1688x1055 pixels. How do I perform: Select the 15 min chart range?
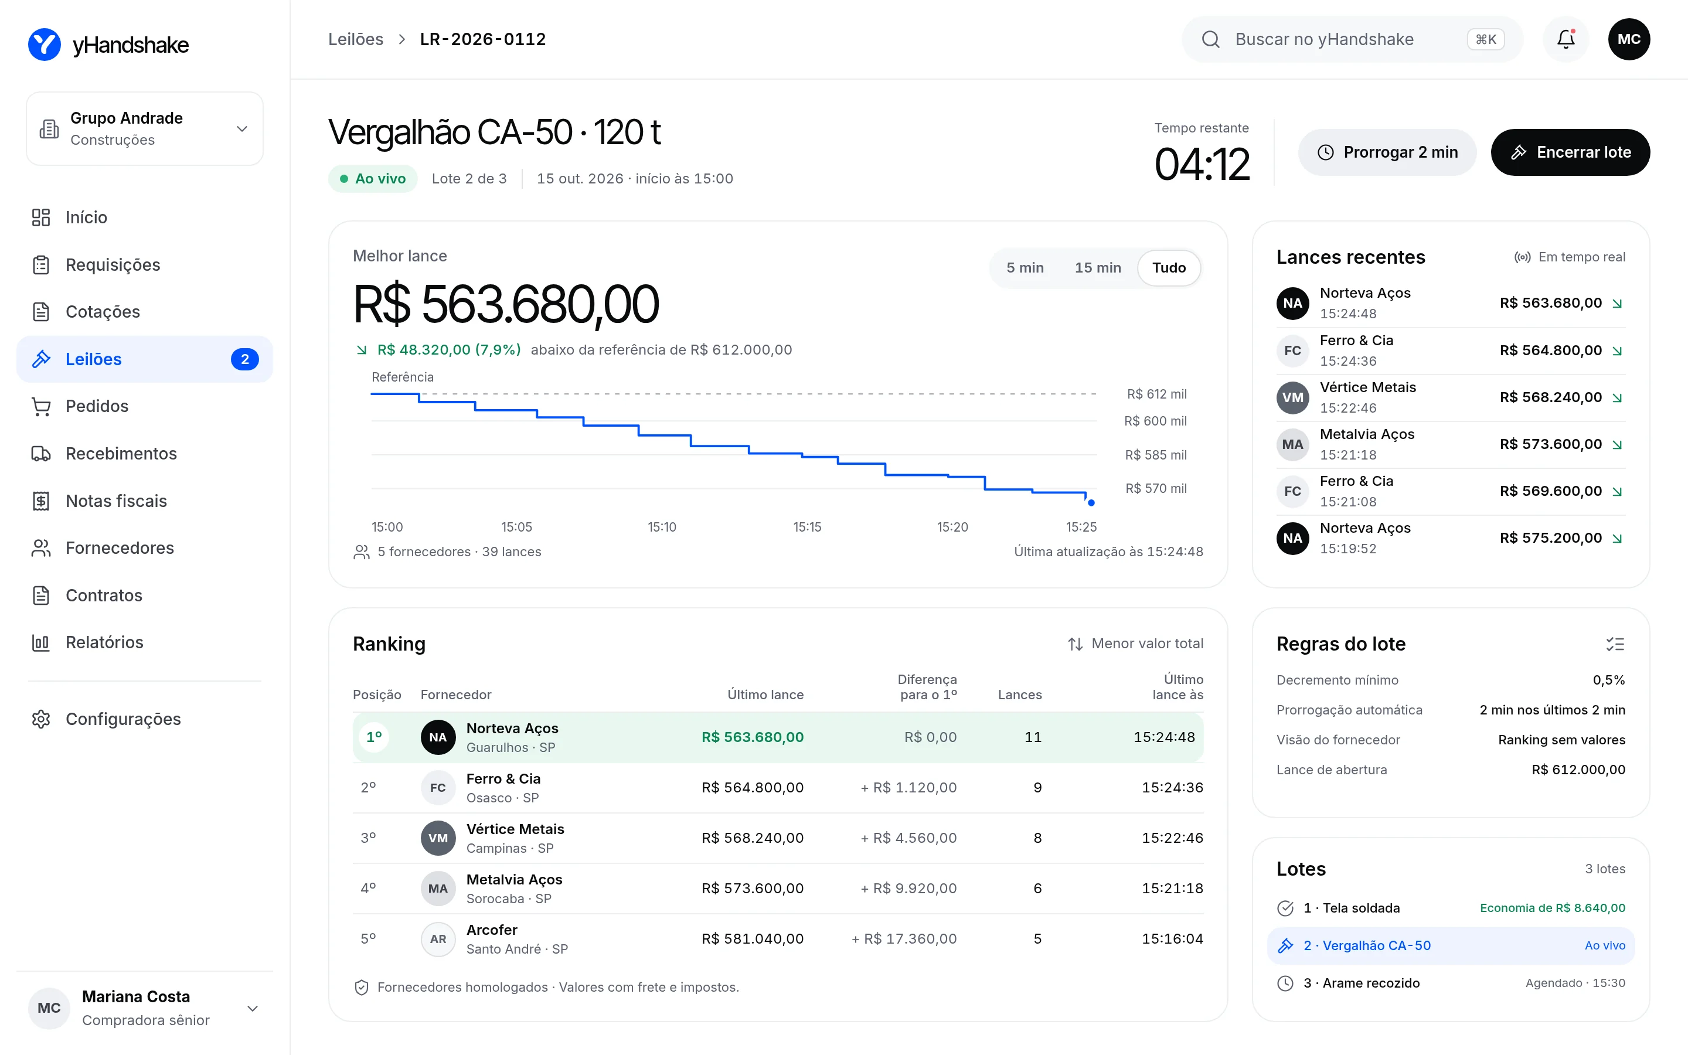tap(1097, 268)
